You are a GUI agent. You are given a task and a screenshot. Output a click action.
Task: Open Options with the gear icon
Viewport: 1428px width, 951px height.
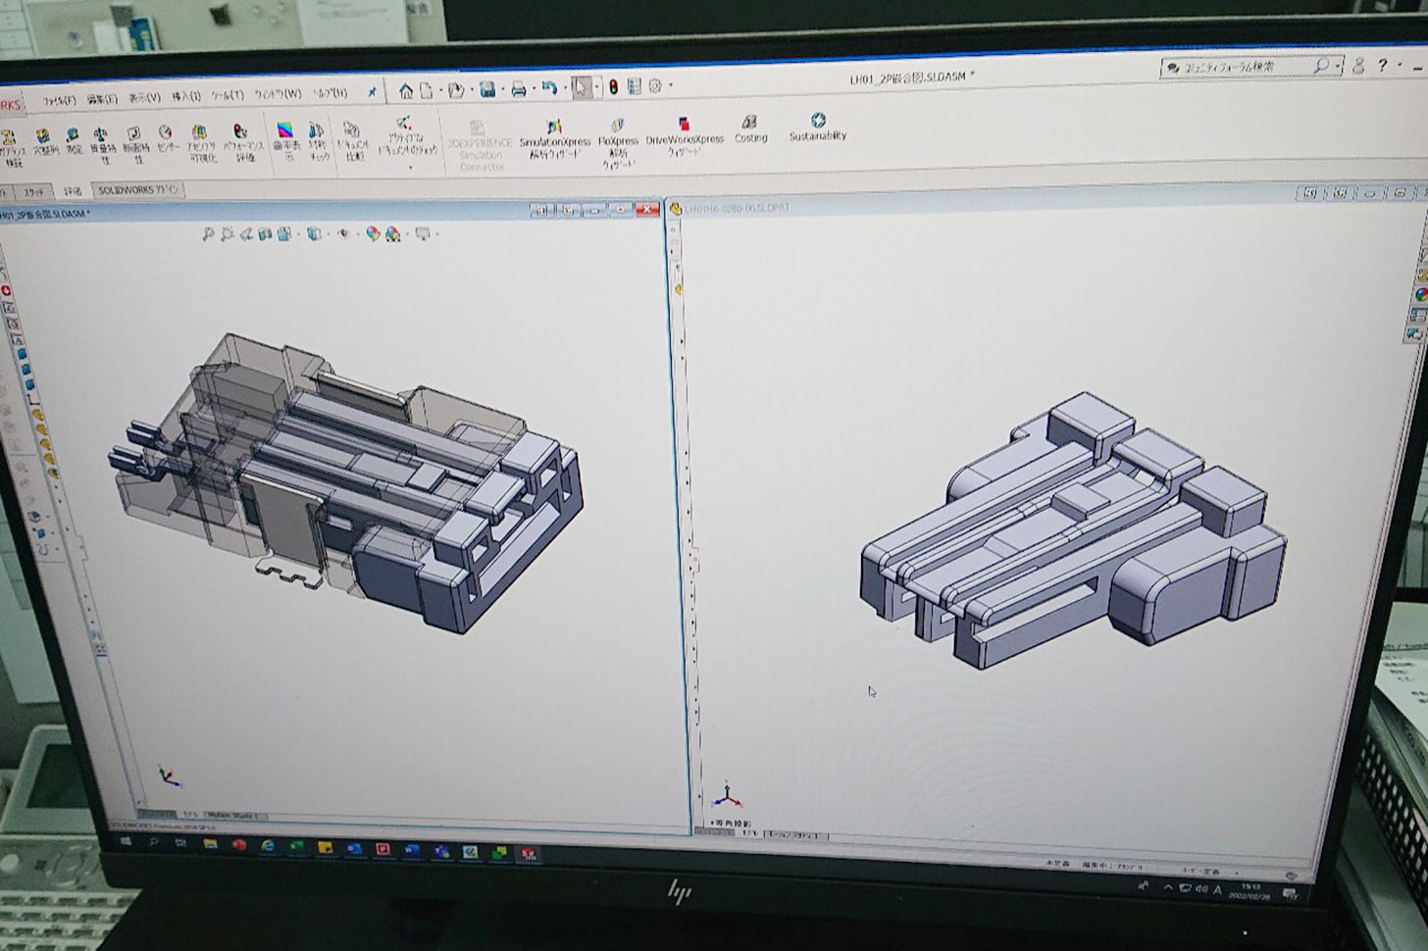(655, 86)
